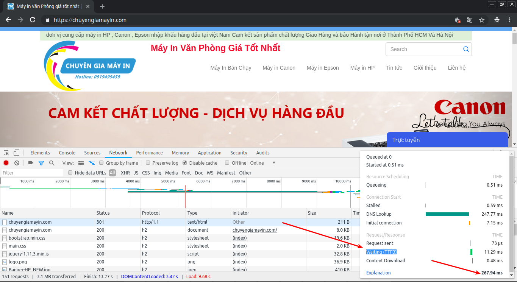This screenshot has height=282, width=517.
Task: Filter requests by Img type
Action: (157, 173)
